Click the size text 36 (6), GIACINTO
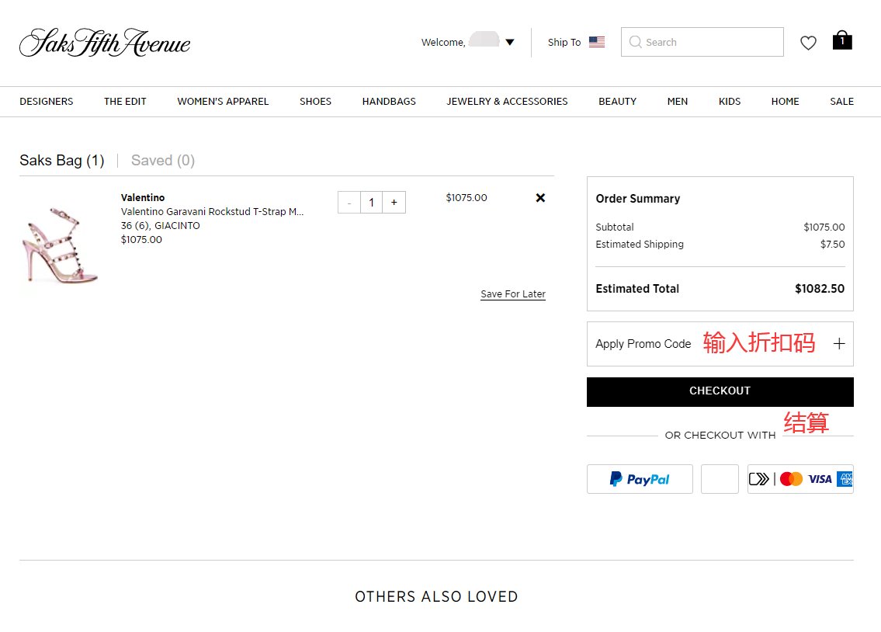The image size is (881, 632). coord(160,226)
